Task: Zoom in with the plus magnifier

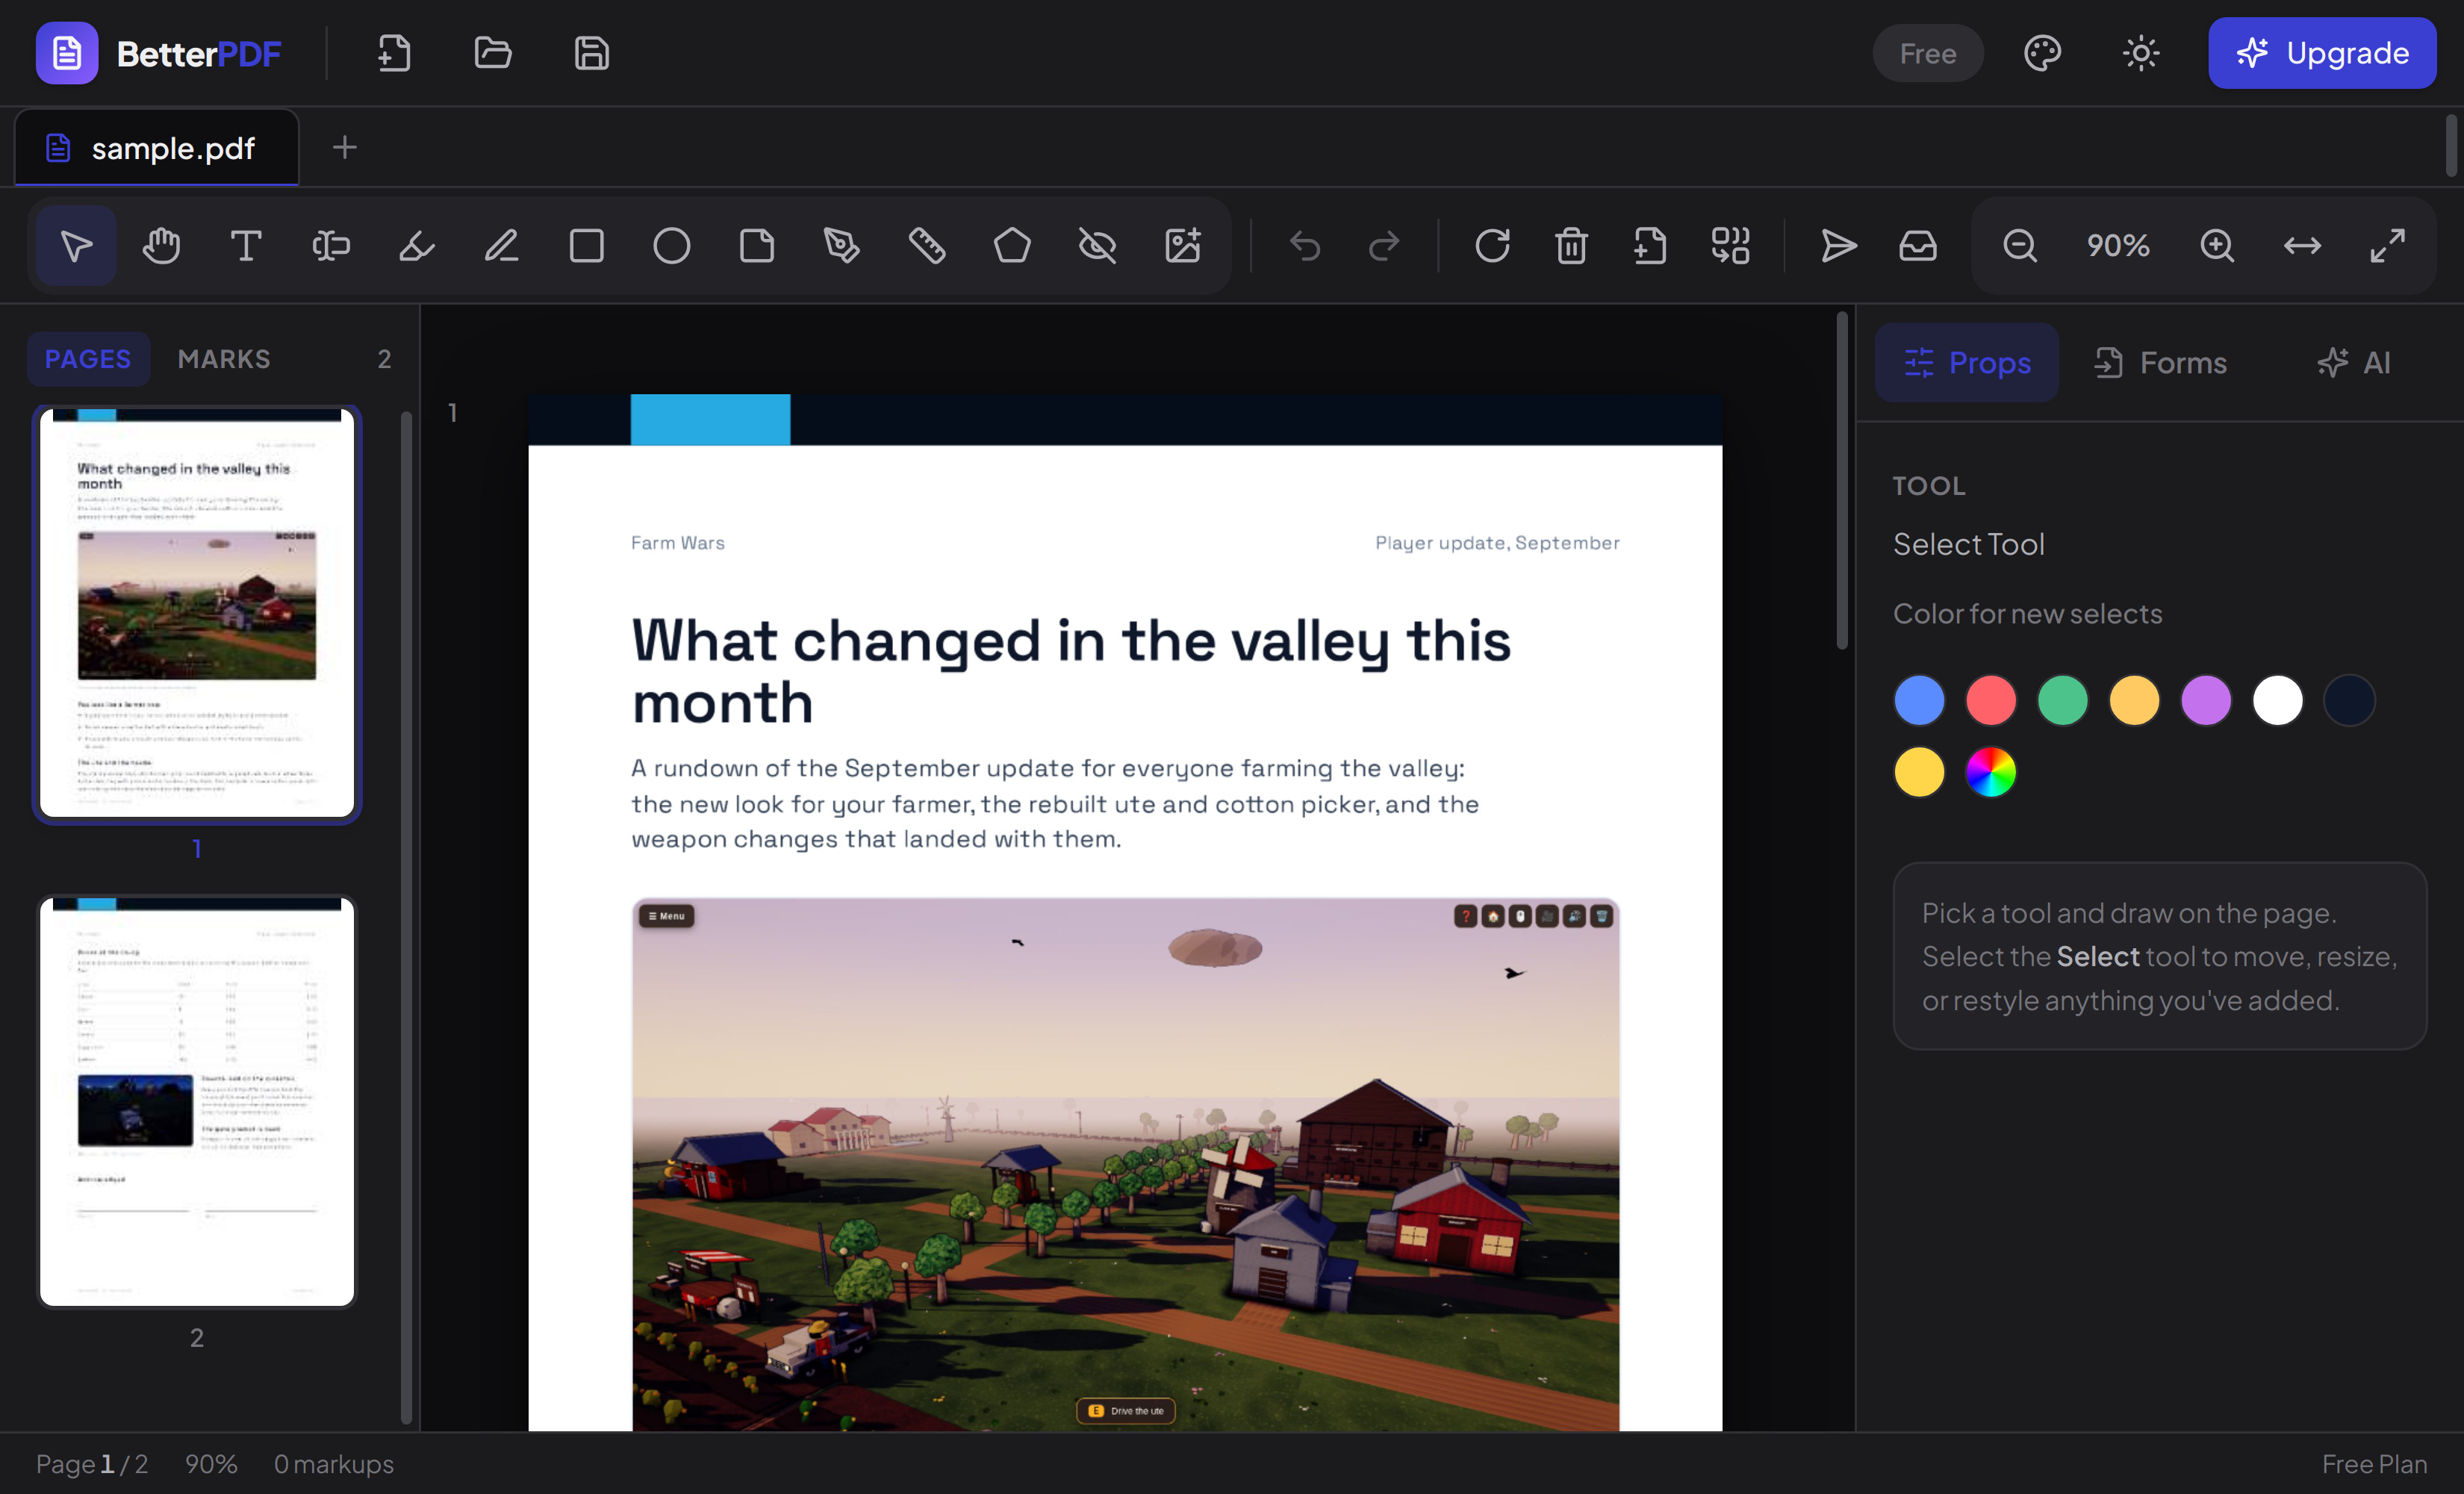Action: [2217, 246]
